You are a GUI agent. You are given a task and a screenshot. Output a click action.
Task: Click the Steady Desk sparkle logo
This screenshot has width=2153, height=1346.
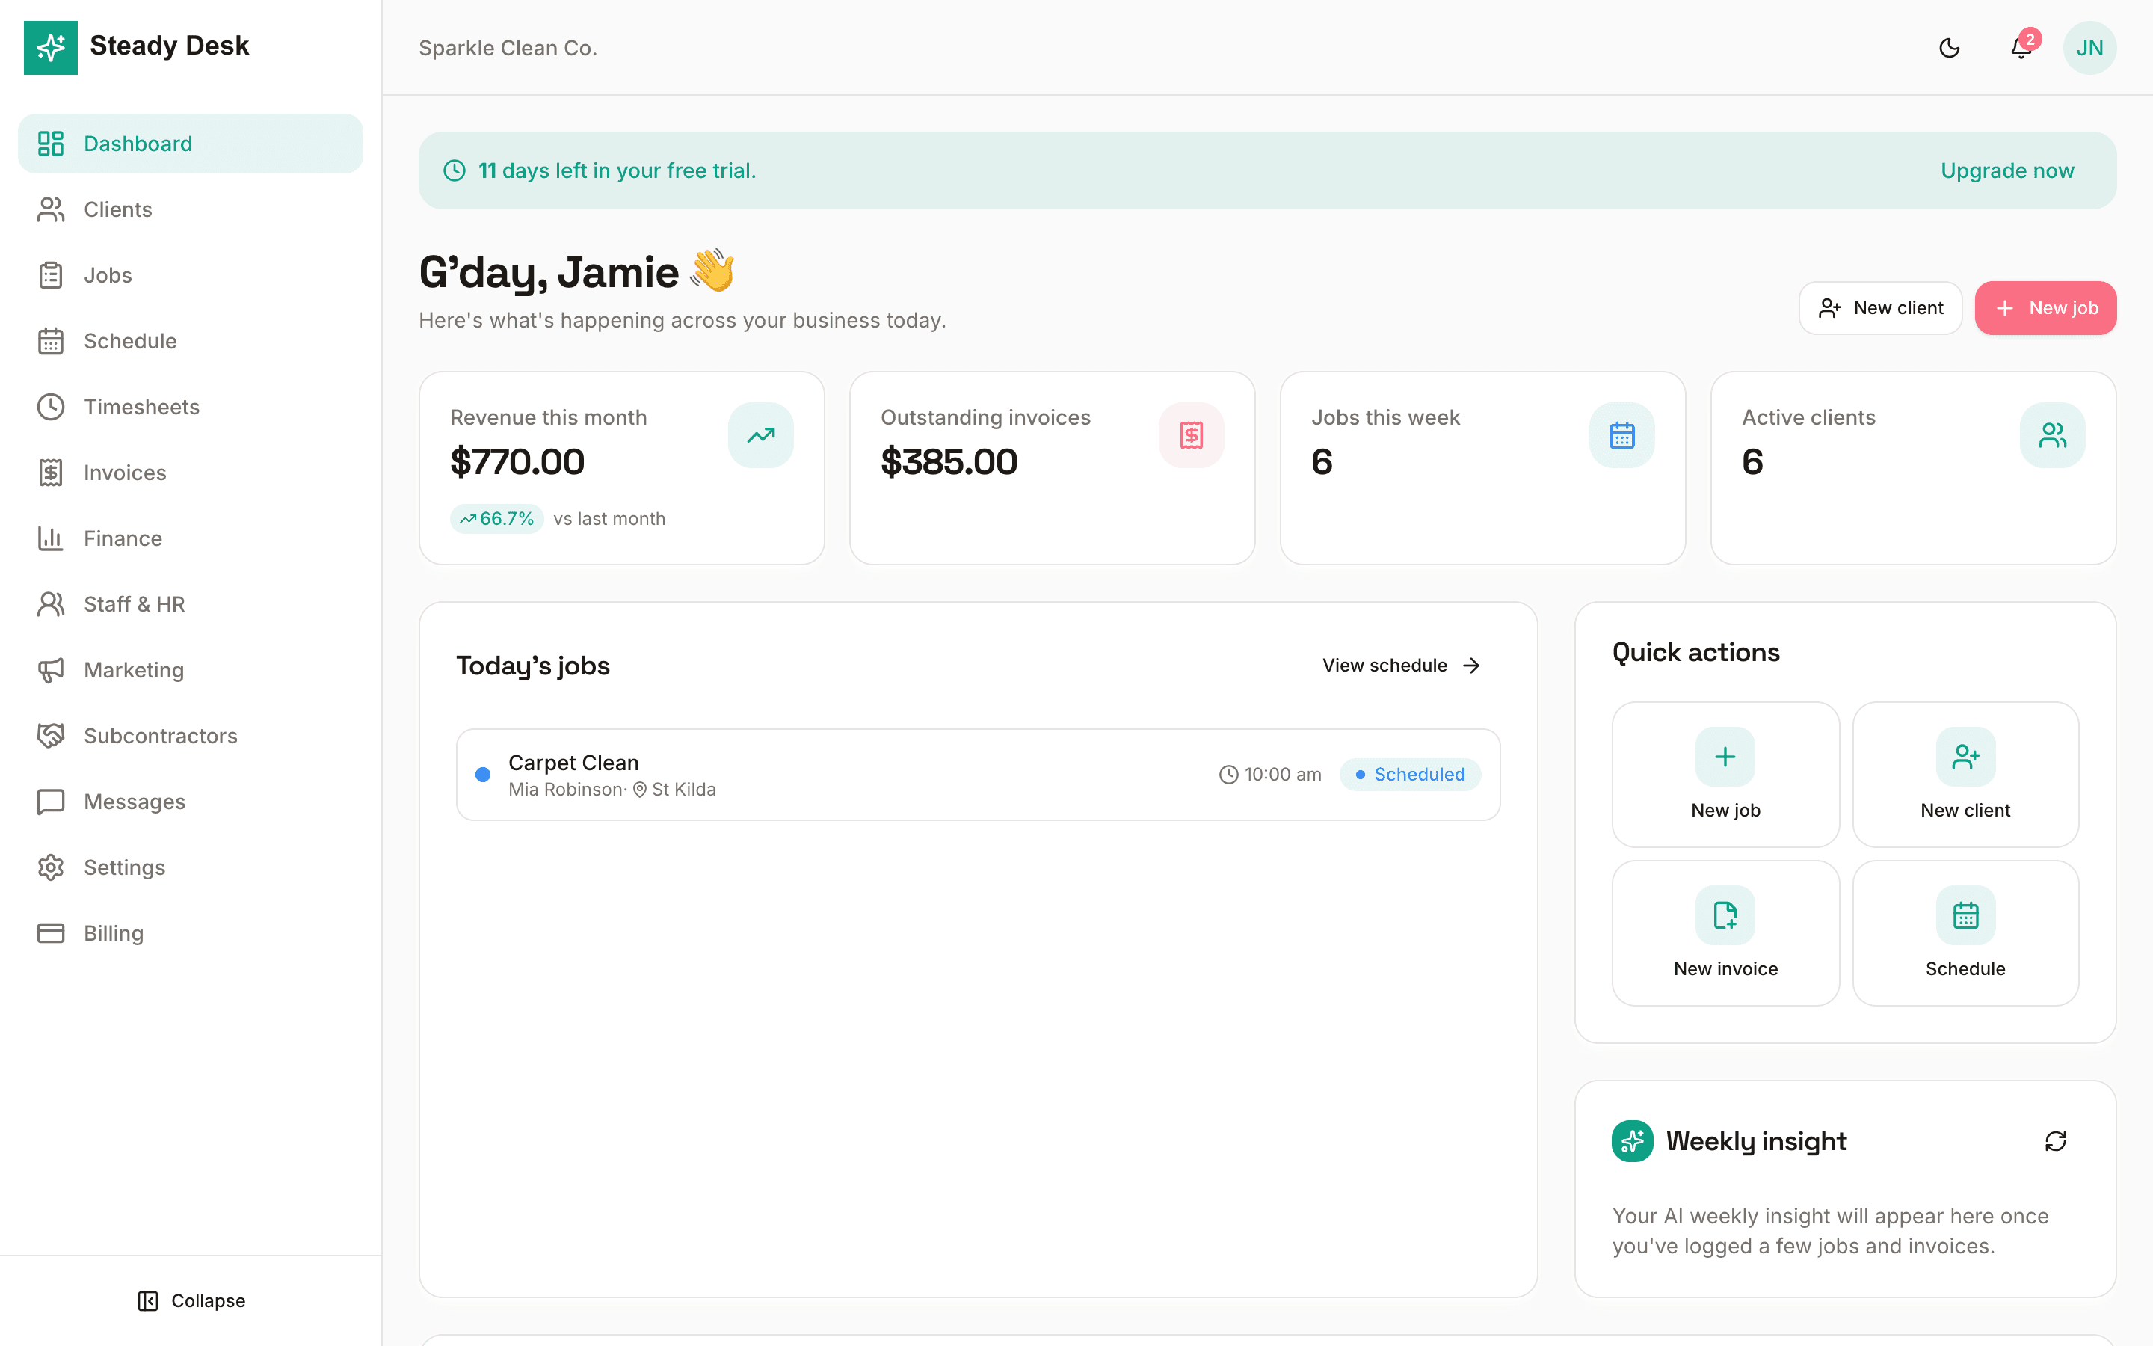tap(51, 47)
